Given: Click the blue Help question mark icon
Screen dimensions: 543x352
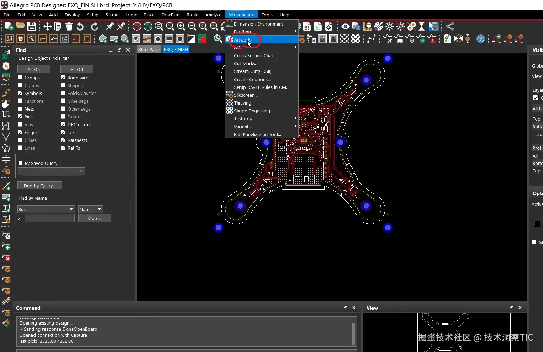Looking at the screenshot, I should pyautogui.click(x=480, y=39).
